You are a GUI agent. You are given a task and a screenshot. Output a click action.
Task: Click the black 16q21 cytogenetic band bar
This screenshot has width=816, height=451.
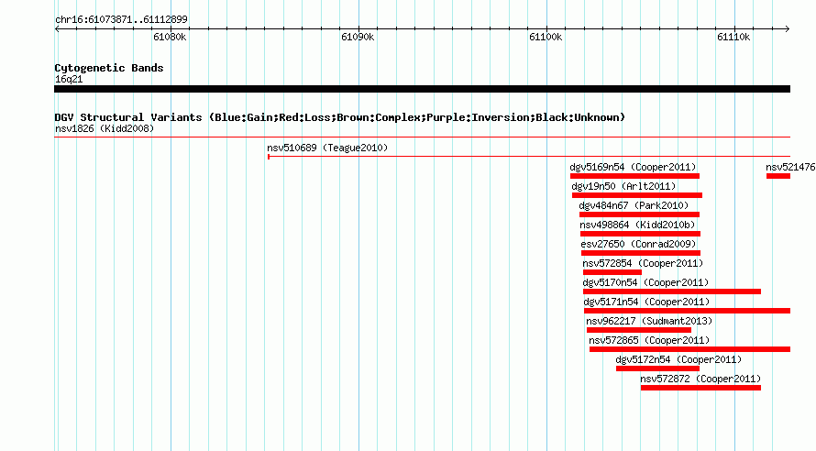(422, 89)
